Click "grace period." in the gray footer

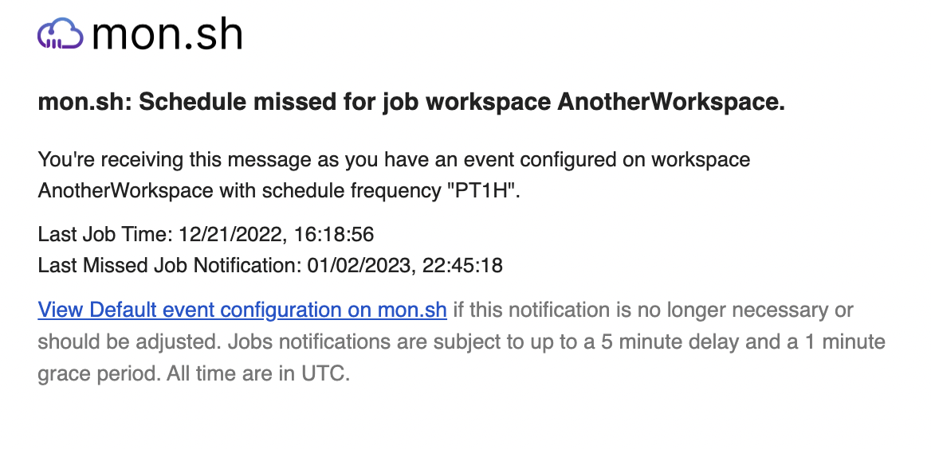(99, 373)
